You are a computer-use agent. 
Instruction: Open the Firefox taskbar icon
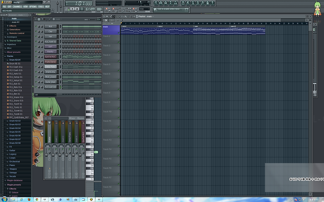coord(29,199)
